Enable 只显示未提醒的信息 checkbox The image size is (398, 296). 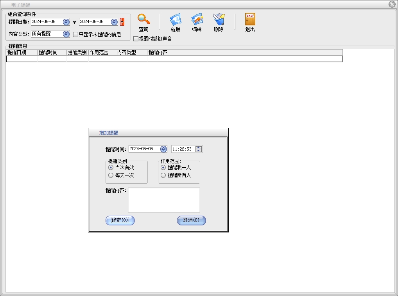[x=76, y=34]
